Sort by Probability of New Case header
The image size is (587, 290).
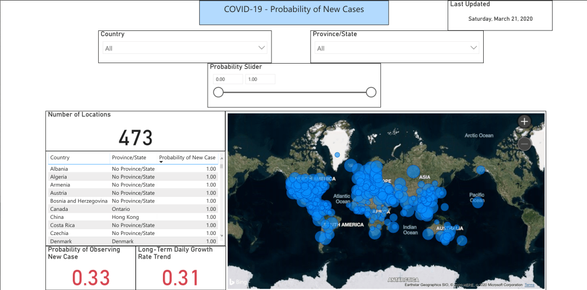click(187, 158)
